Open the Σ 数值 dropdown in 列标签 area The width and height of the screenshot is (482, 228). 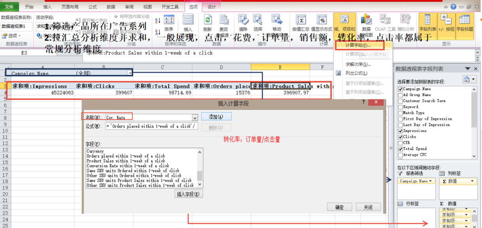pyautogui.click(x=472, y=181)
